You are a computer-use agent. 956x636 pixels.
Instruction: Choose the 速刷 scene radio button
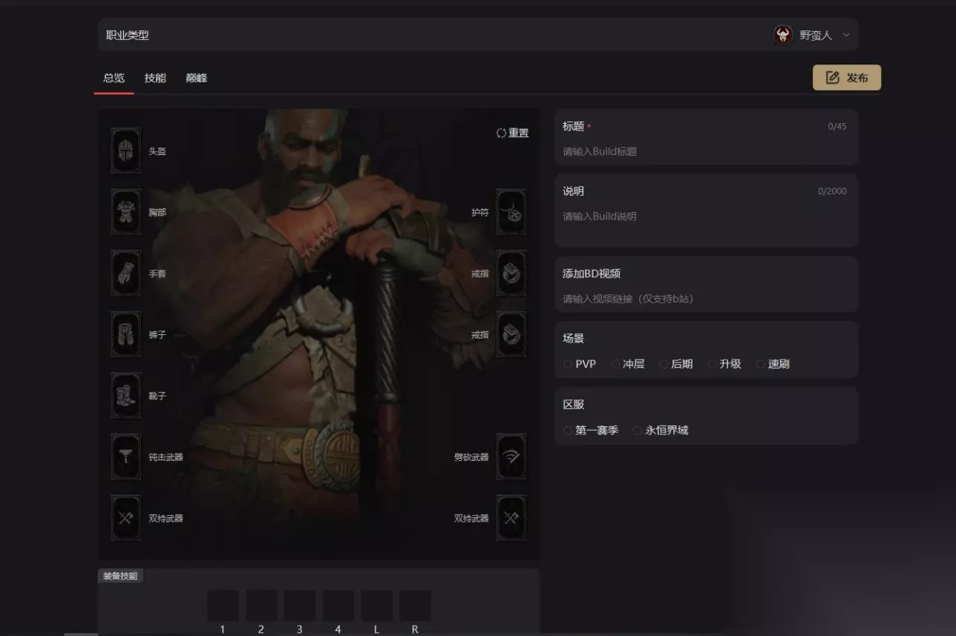click(761, 364)
